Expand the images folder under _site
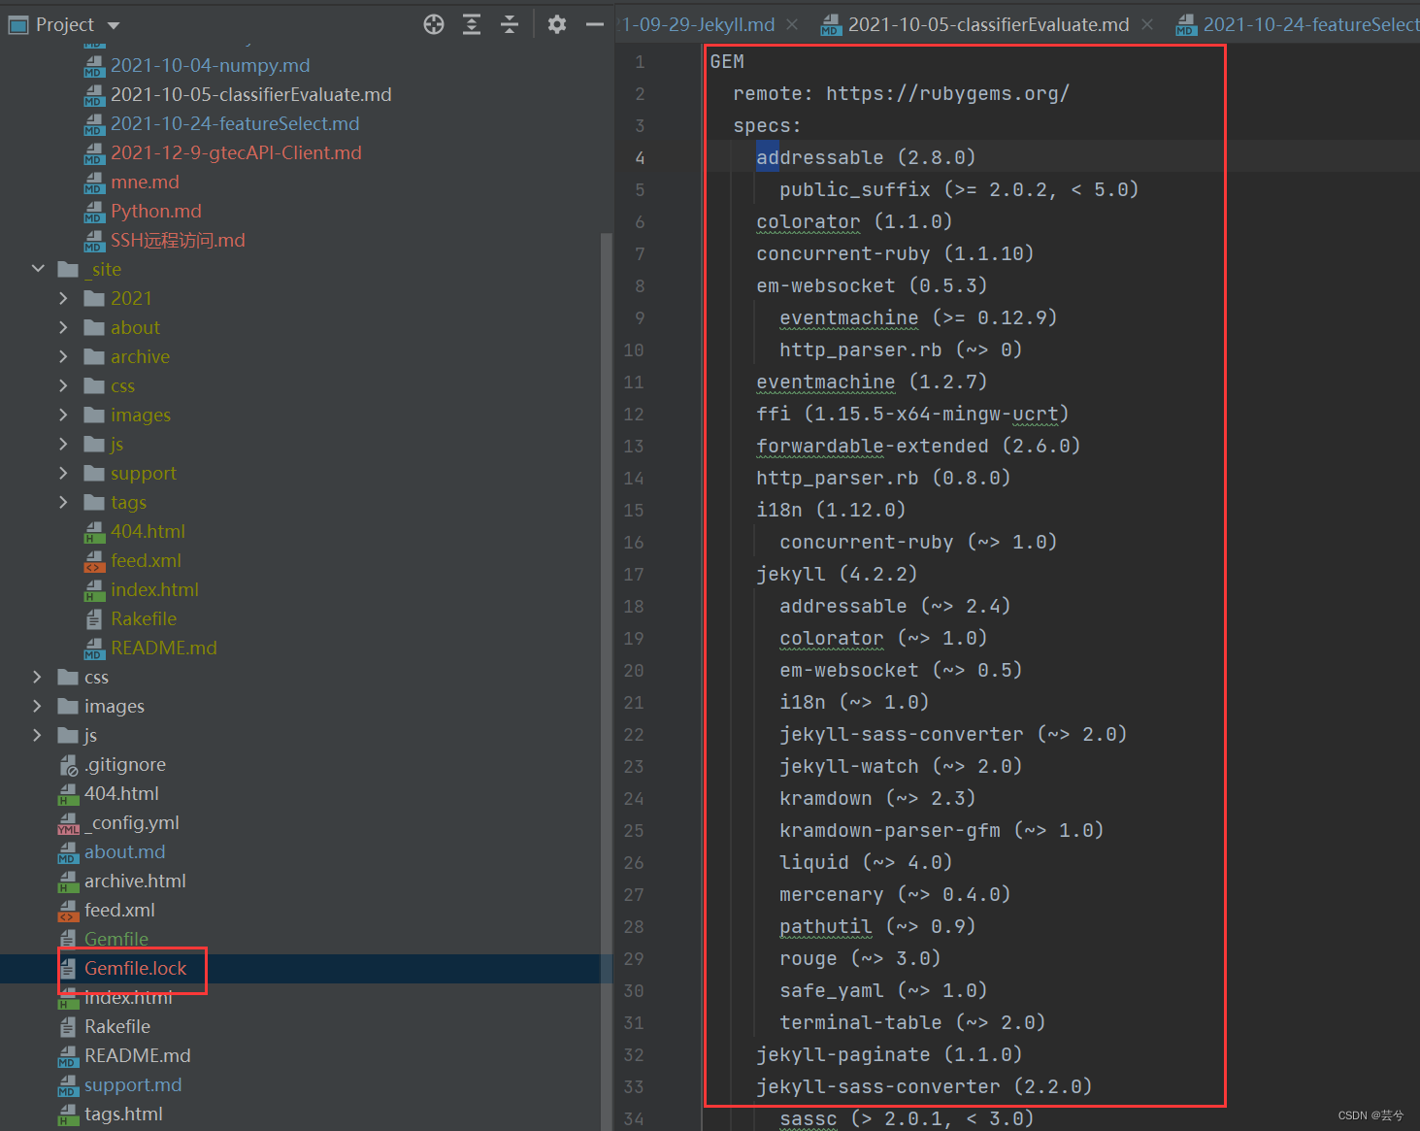 [62, 415]
